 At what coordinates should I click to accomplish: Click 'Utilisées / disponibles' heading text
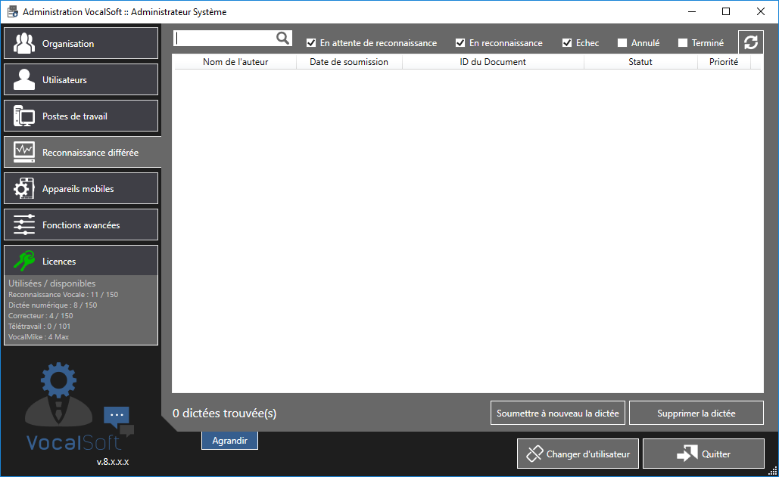pos(51,283)
